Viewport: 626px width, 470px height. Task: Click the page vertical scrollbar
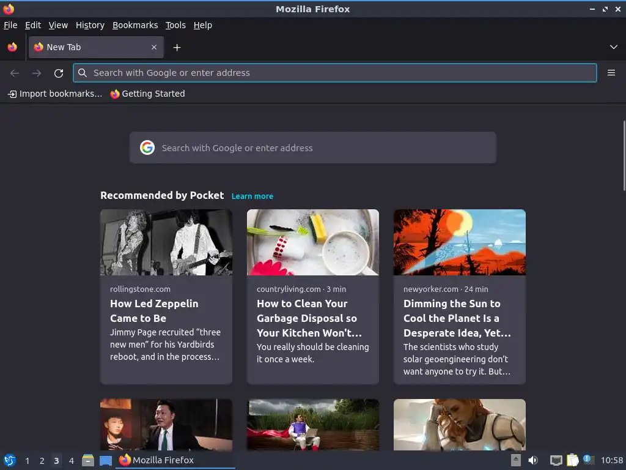(x=624, y=156)
